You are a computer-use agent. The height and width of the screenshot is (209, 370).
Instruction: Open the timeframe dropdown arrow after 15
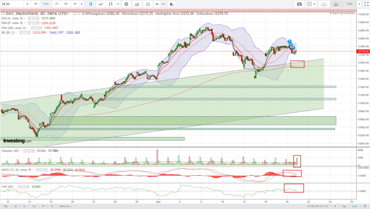(82, 4)
